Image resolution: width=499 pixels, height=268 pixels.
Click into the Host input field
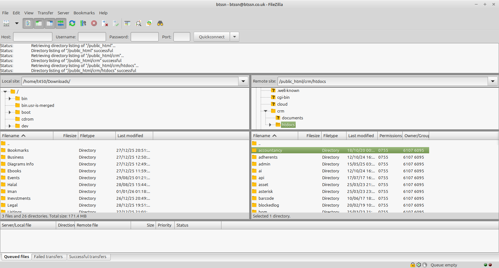point(33,37)
